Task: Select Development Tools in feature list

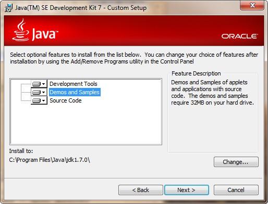Action: pyautogui.click(x=74, y=84)
